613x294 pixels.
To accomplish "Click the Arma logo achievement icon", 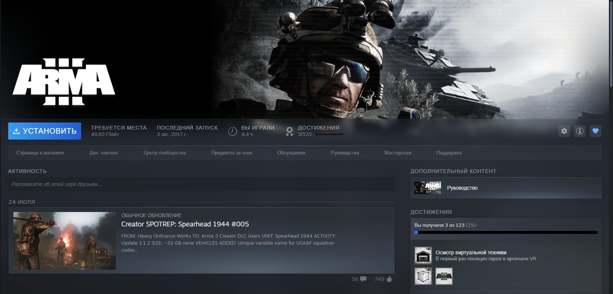I will click(x=444, y=276).
